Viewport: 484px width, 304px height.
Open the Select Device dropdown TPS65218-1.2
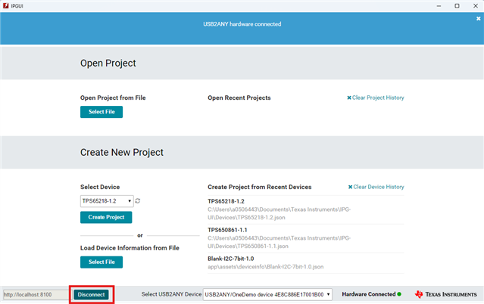click(x=107, y=201)
